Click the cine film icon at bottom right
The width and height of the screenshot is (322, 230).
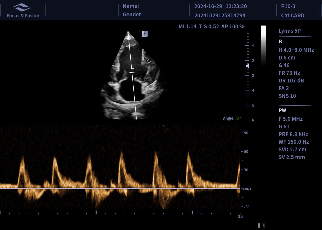click(x=261, y=225)
